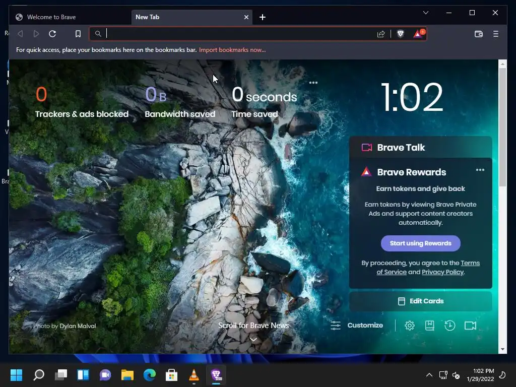516x387 pixels.
Task: Close the New Tab tab
Action: (246, 17)
